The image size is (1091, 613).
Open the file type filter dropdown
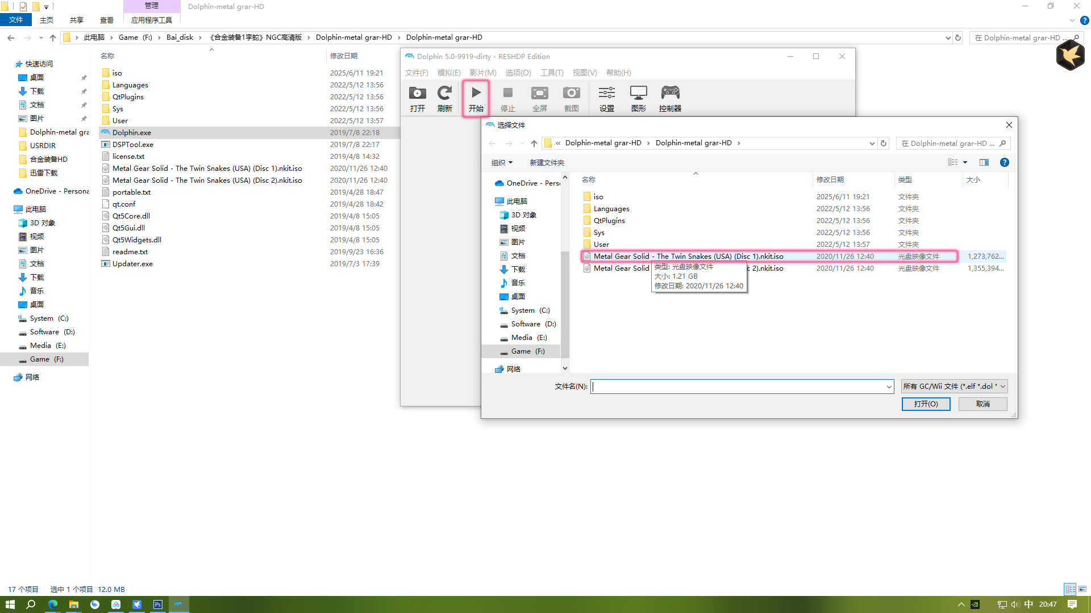click(x=955, y=387)
